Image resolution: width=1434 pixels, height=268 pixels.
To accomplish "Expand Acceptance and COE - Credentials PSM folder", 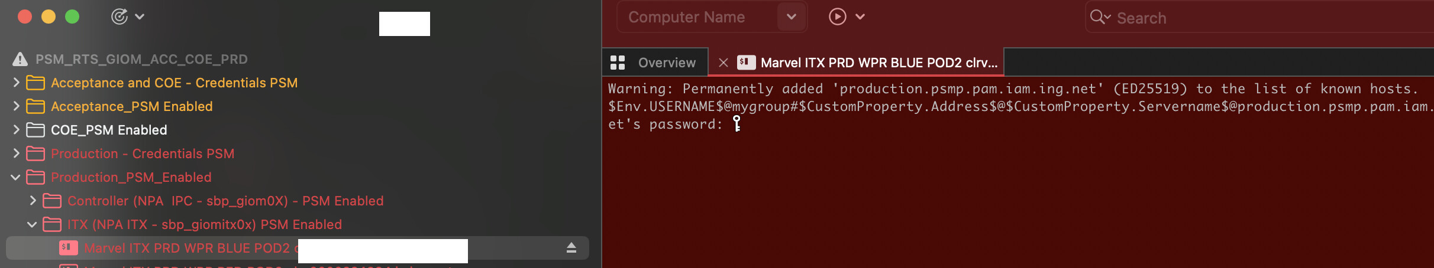I will click(x=16, y=83).
